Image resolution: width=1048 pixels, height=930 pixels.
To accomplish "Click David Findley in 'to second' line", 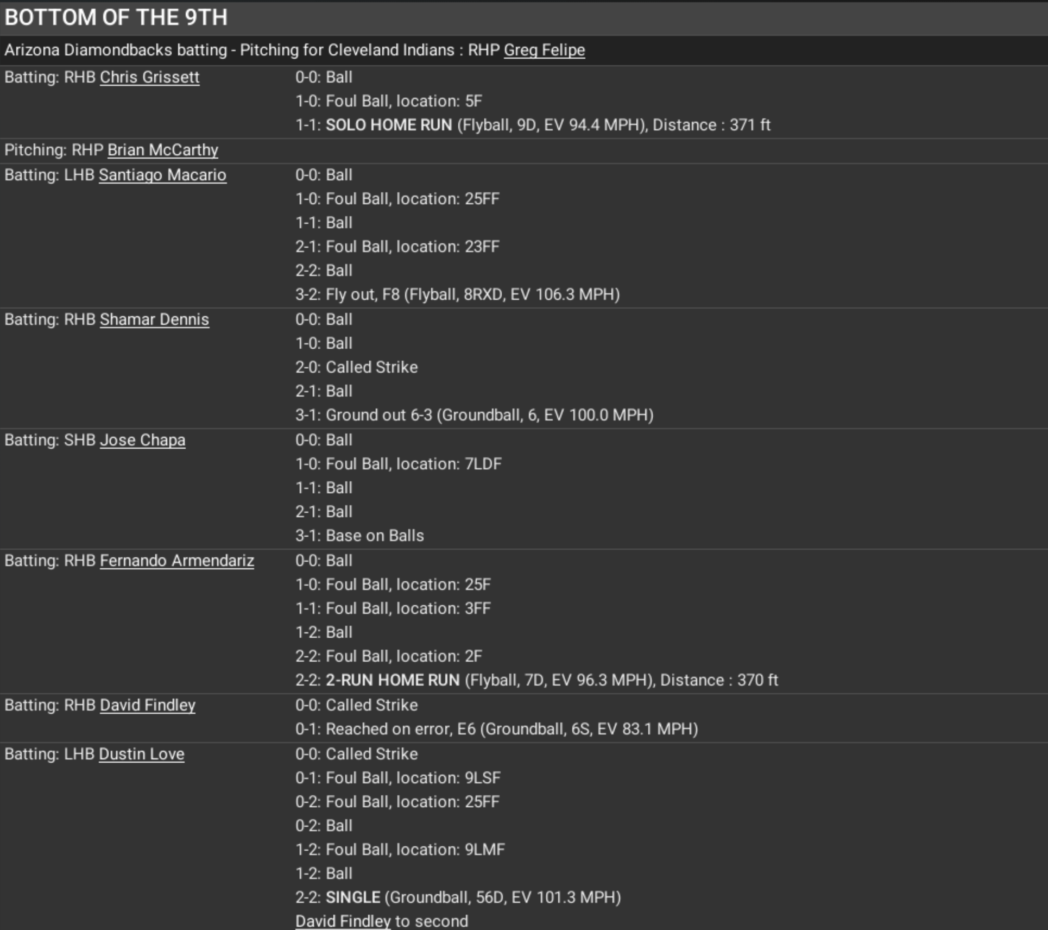I will click(343, 921).
